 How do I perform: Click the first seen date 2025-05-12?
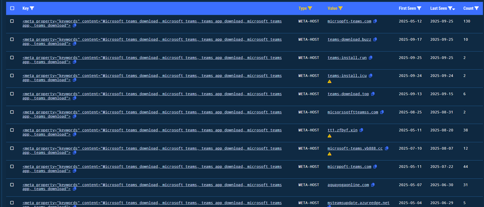[410, 21]
